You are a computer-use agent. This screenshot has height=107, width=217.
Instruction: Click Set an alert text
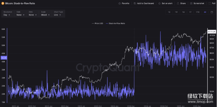[167, 3]
